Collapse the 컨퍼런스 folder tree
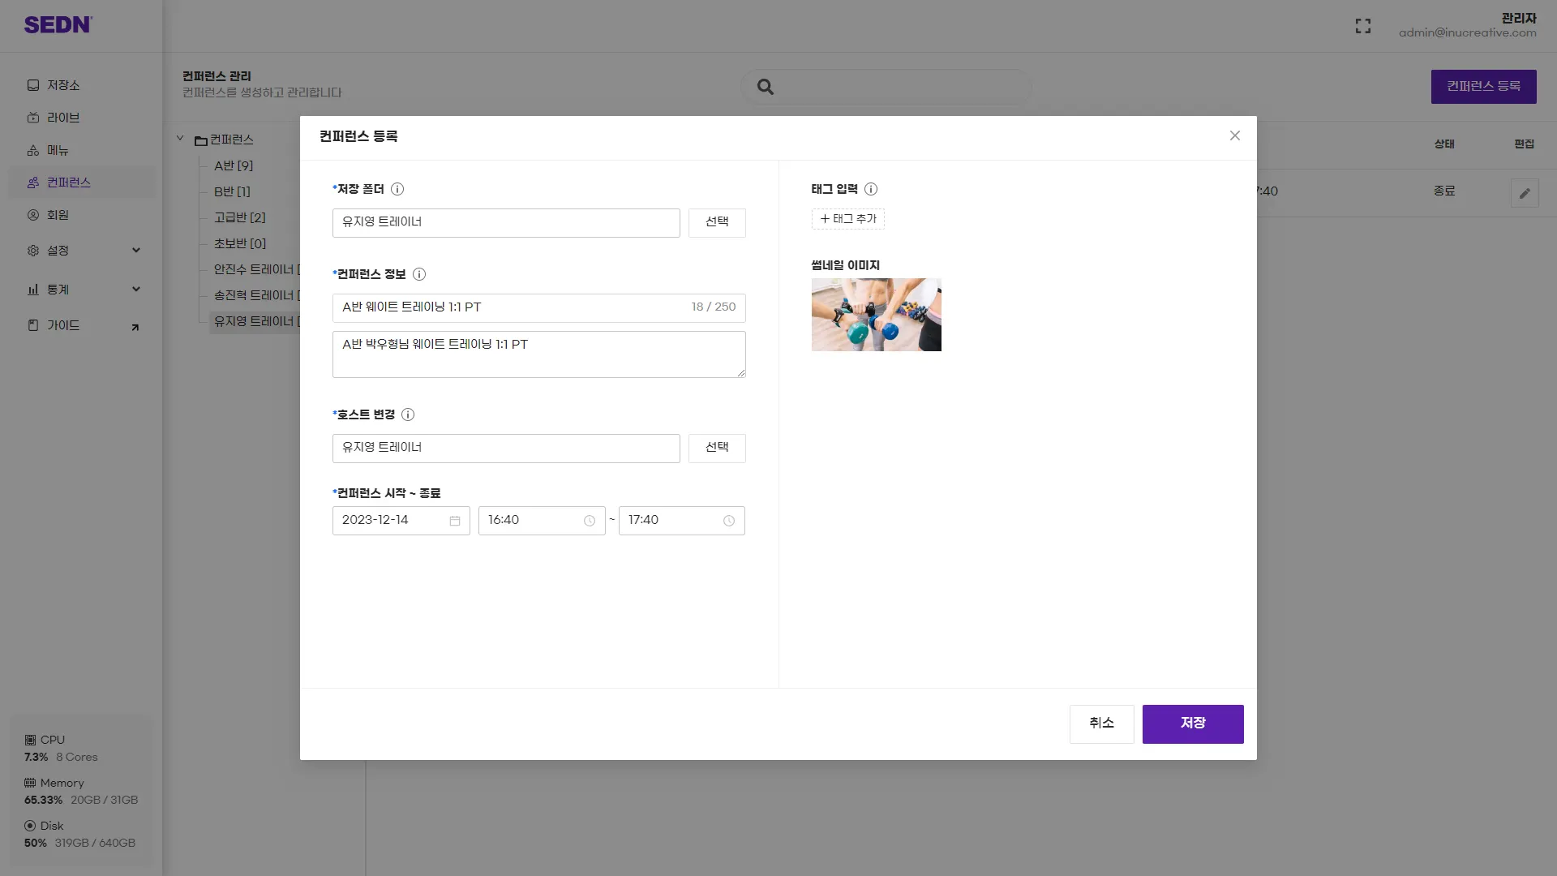Image resolution: width=1557 pixels, height=876 pixels. point(180,139)
